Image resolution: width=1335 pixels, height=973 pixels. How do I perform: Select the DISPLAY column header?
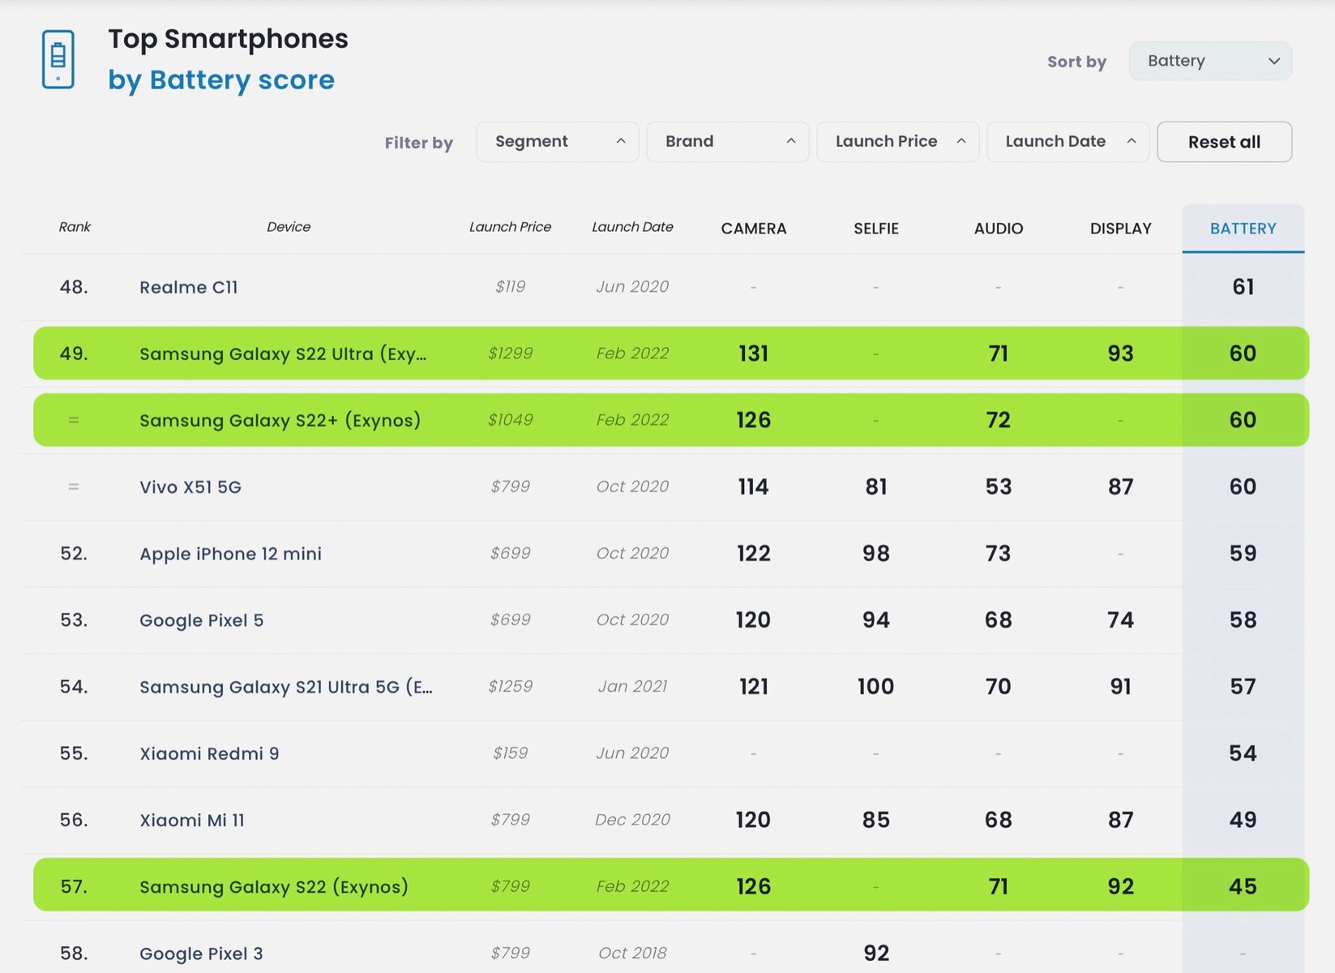click(x=1120, y=229)
